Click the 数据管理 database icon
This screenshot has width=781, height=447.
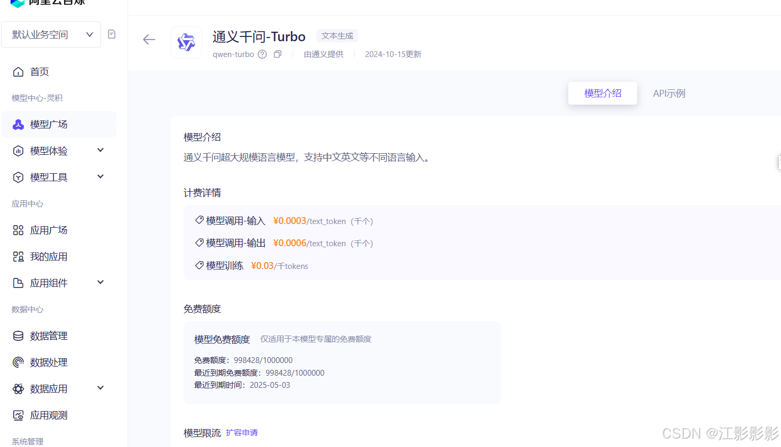(19, 336)
